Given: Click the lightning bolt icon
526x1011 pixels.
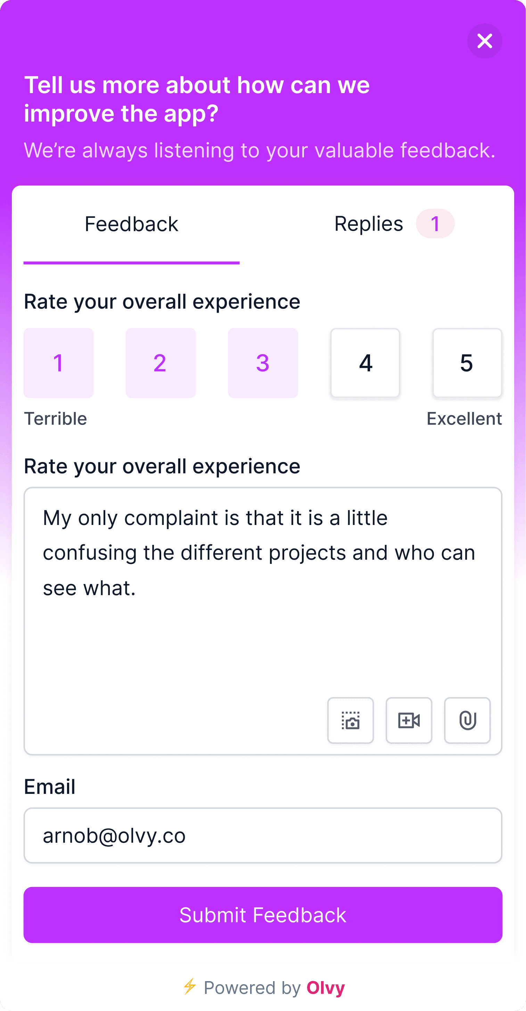Looking at the screenshot, I should [x=190, y=986].
